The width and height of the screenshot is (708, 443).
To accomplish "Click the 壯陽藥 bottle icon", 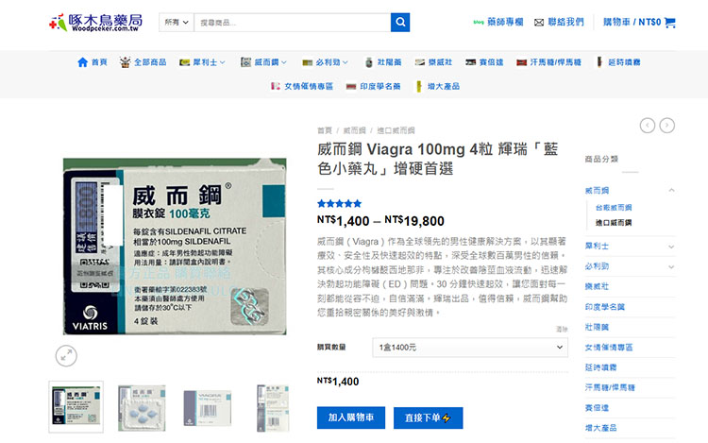I will [369, 62].
